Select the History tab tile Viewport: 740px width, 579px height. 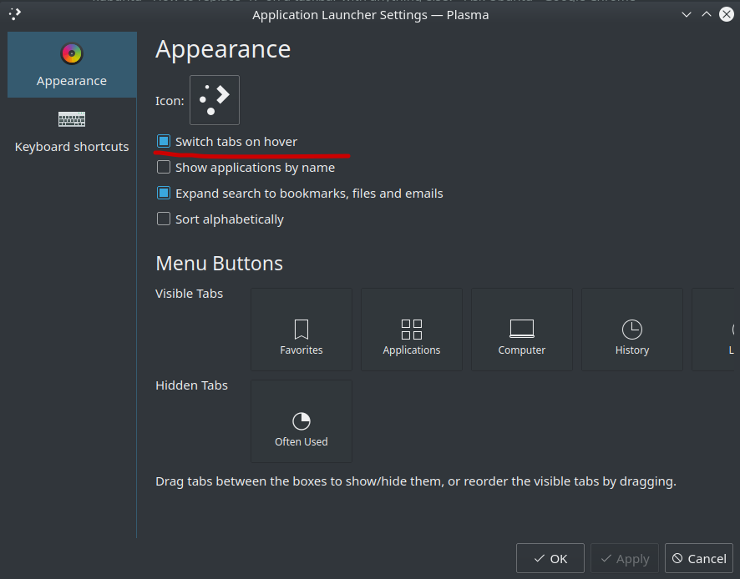pos(632,330)
